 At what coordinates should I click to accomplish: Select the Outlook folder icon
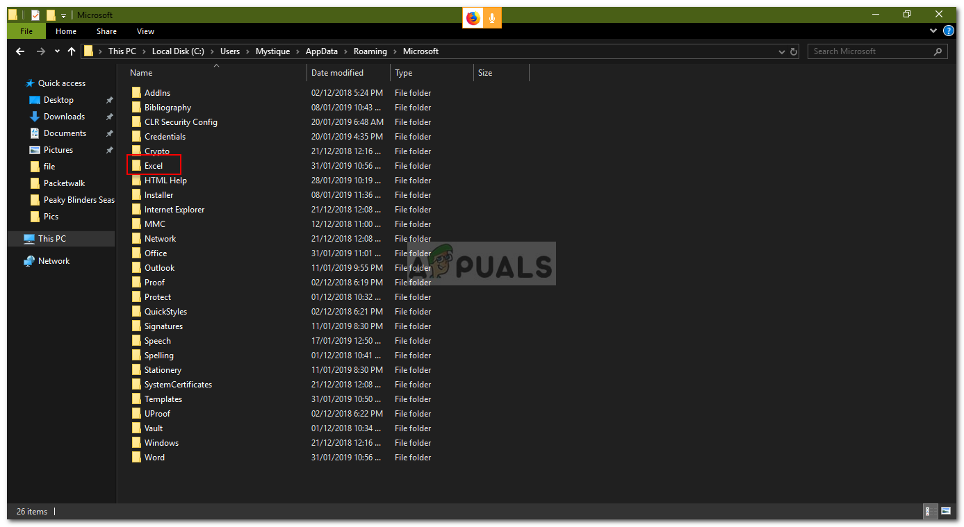136,268
